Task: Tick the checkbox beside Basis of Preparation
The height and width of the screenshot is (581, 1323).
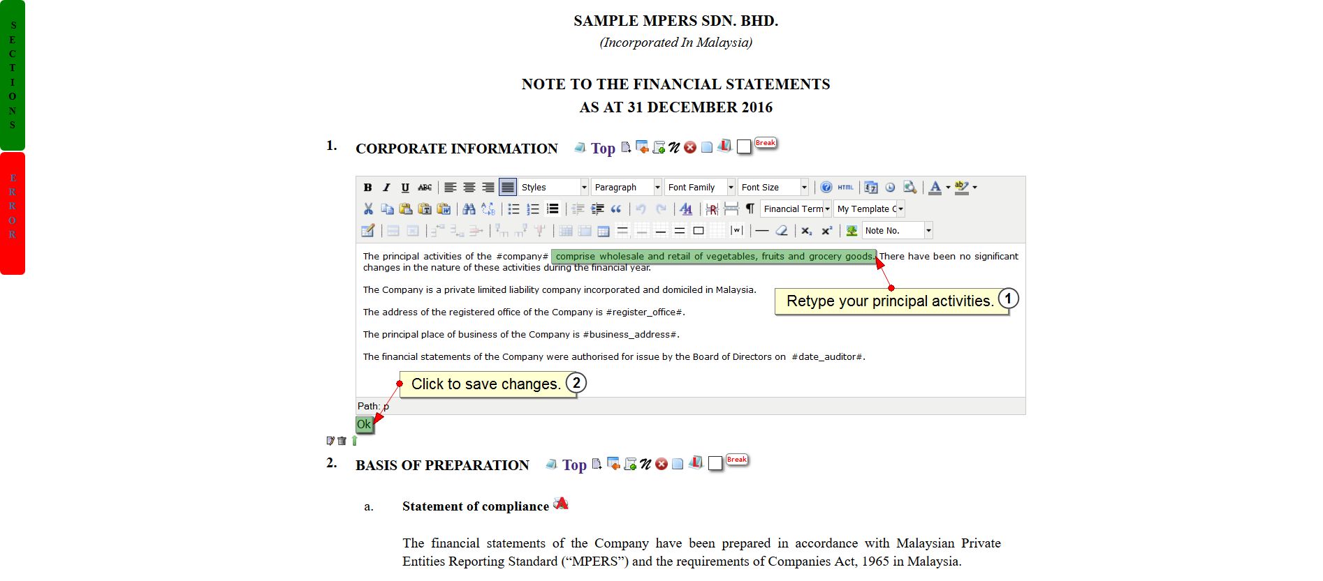Action: [715, 464]
